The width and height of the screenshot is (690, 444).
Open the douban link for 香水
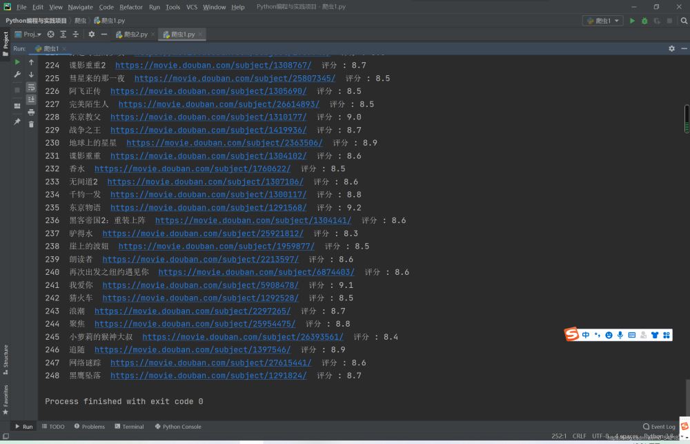coord(193,168)
